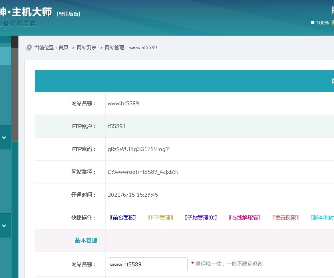Focus the 网站名称 text input field
Screen dimensions: 334x278
point(147,264)
